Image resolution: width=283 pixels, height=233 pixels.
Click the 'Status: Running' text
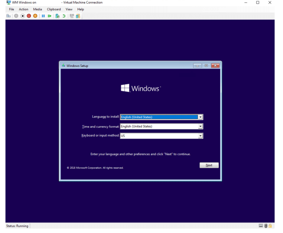[17, 226]
